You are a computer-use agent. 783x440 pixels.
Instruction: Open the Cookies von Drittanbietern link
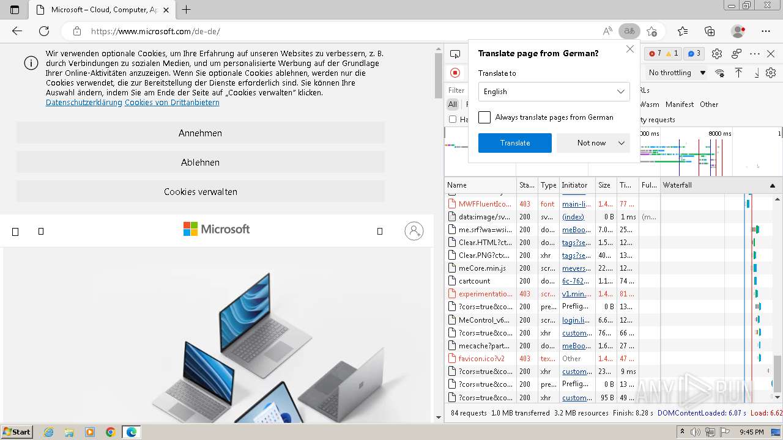(x=172, y=103)
